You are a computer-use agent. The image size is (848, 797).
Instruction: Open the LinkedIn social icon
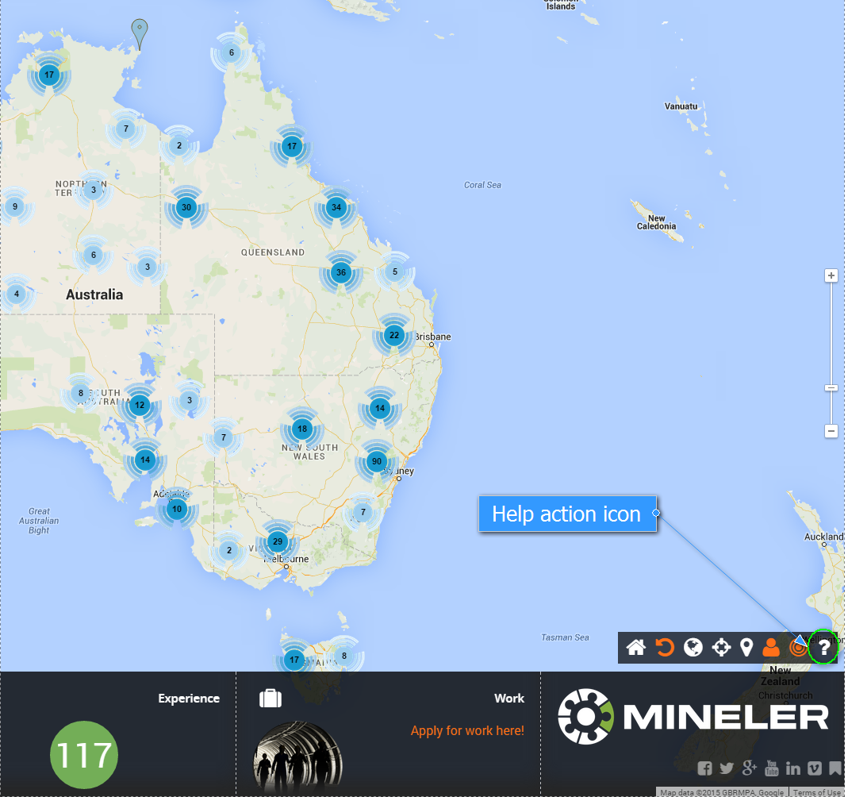coord(792,768)
